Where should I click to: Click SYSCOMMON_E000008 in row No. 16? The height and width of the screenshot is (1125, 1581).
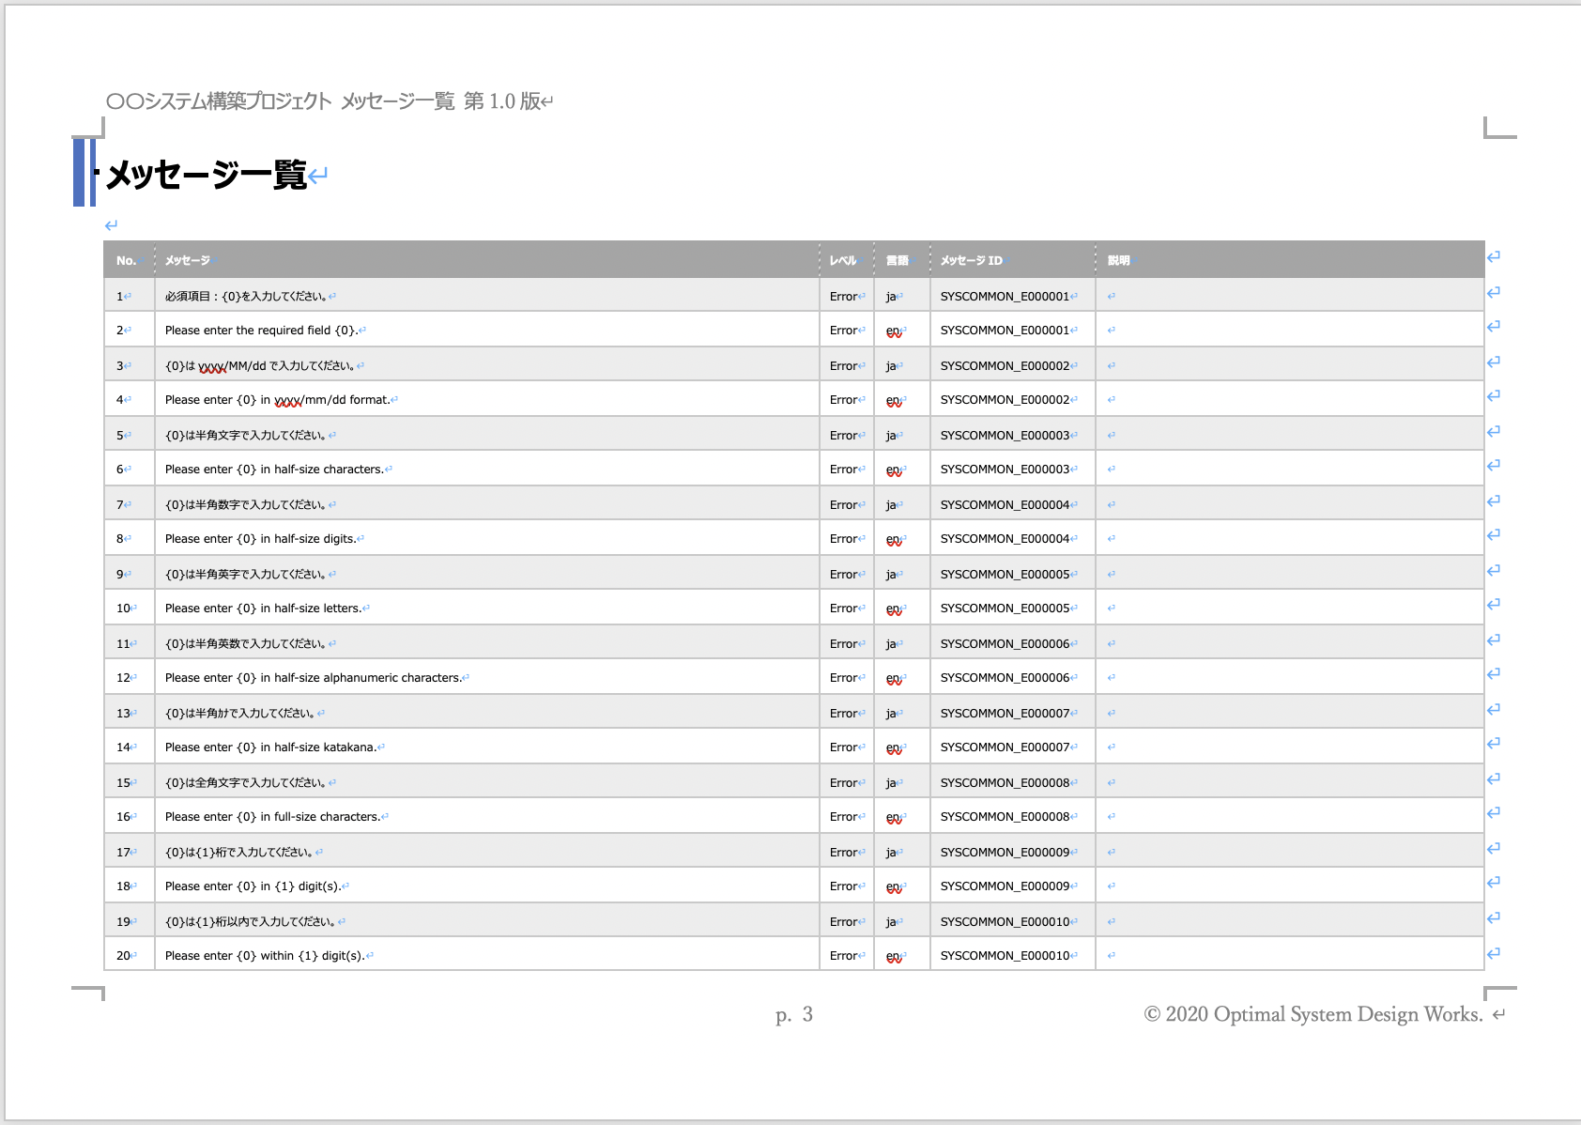coord(1005,817)
